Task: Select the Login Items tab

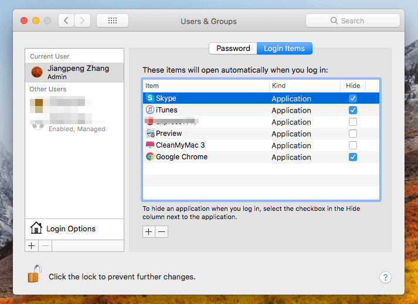Action: tap(284, 48)
